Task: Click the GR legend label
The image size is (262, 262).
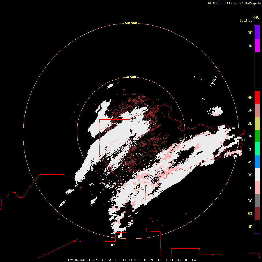Action: pos(250,110)
